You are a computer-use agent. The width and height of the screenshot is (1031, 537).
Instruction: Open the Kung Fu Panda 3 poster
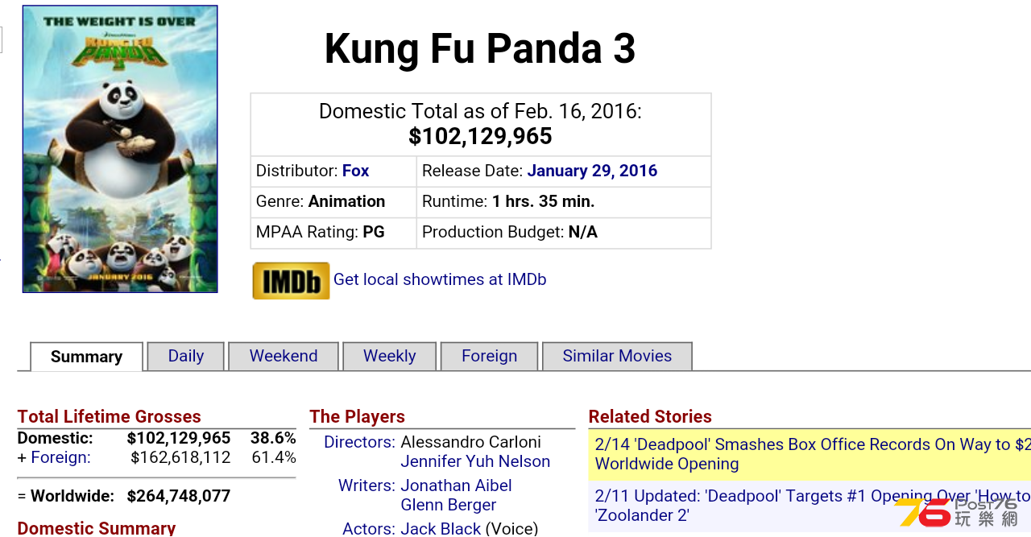(120, 149)
